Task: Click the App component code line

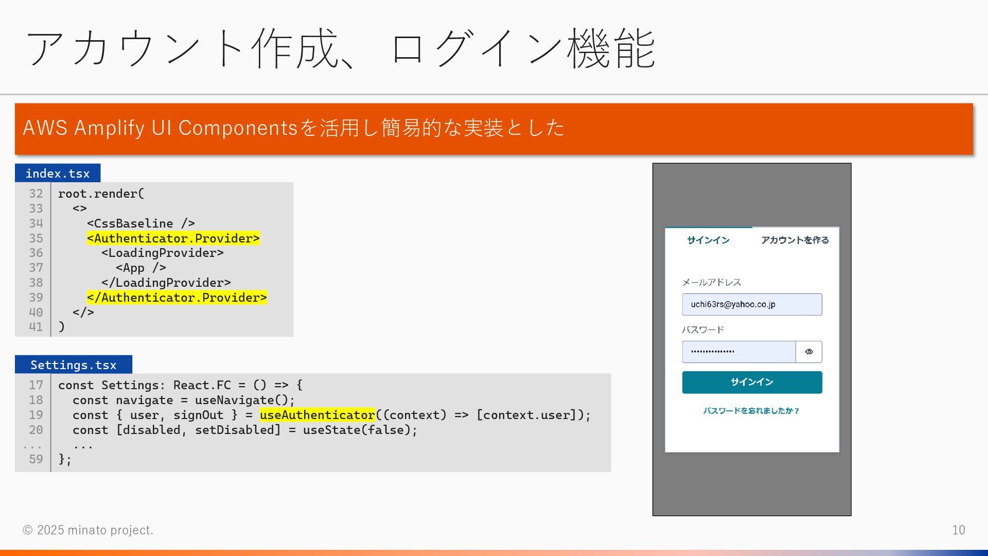Action: (140, 268)
